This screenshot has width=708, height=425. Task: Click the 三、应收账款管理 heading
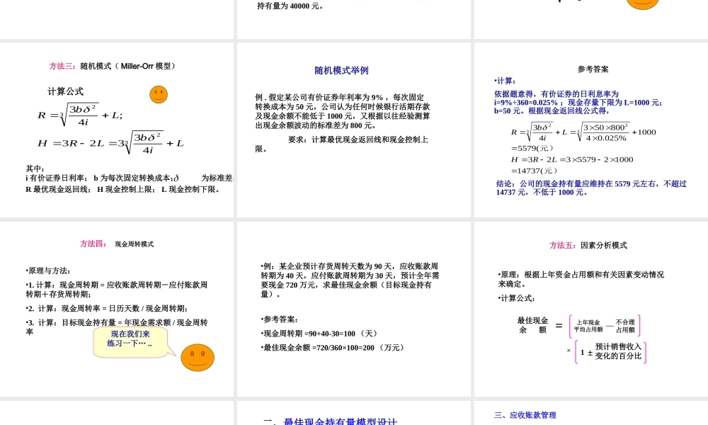coord(525,415)
